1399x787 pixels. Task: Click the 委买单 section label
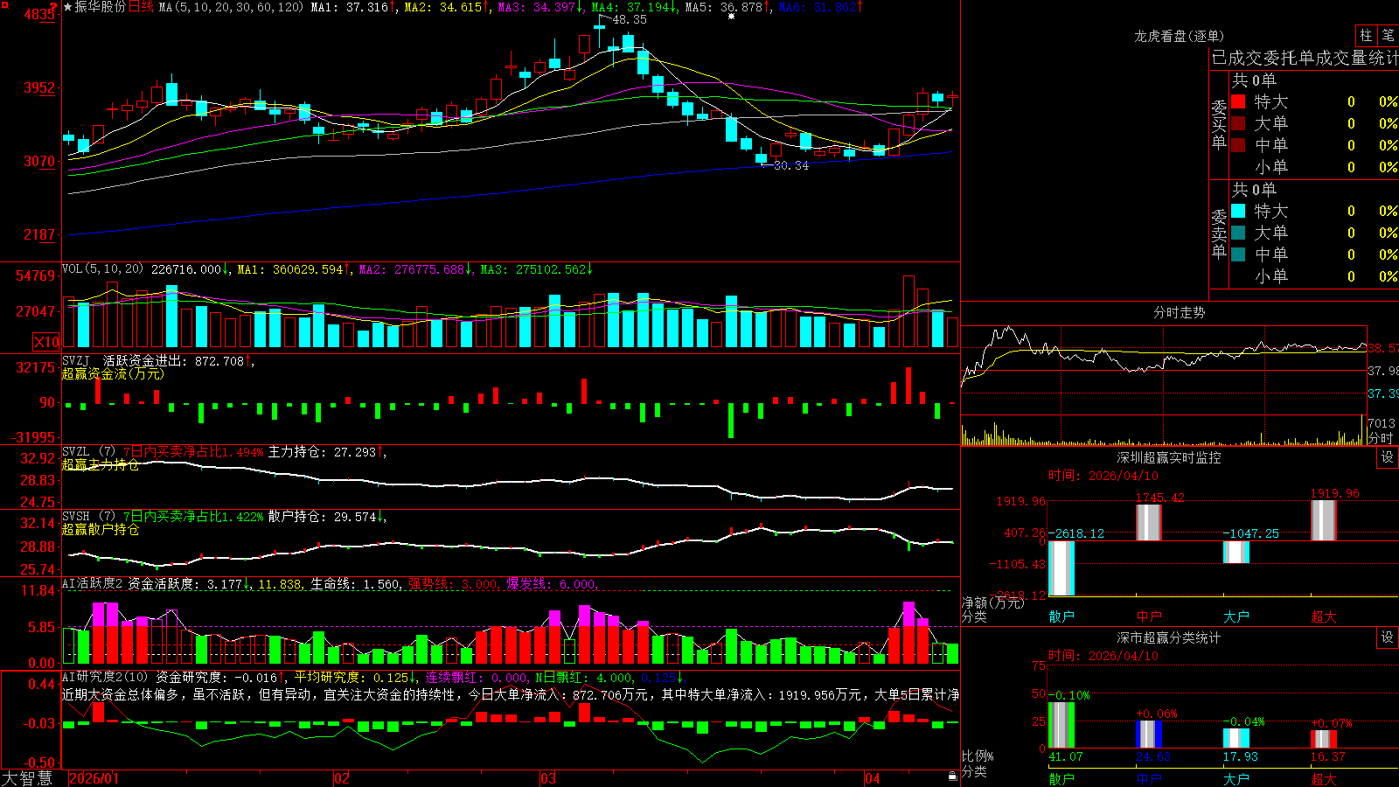pos(1219,125)
